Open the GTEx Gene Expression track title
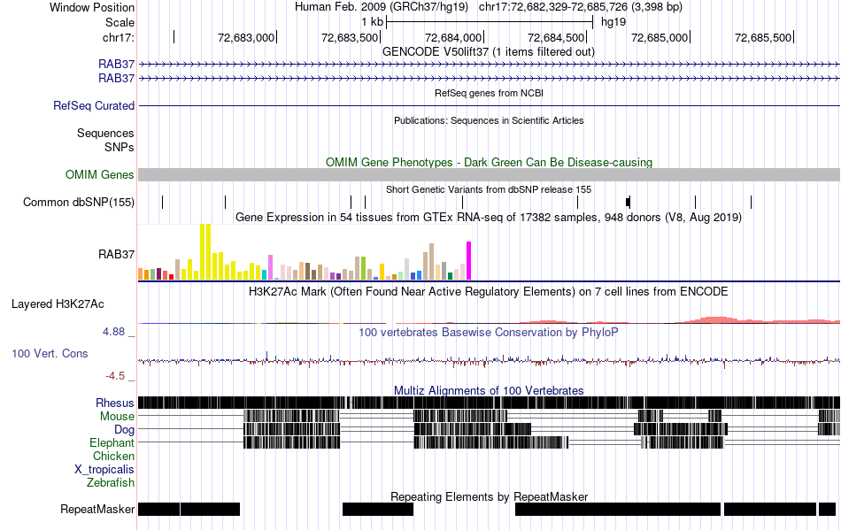The image size is (841, 530). 489,217
